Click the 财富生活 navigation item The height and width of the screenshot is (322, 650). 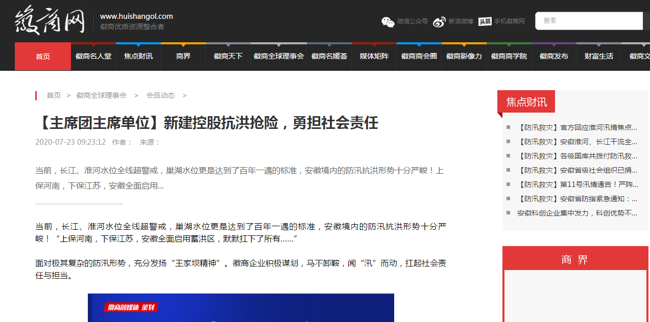pos(599,57)
